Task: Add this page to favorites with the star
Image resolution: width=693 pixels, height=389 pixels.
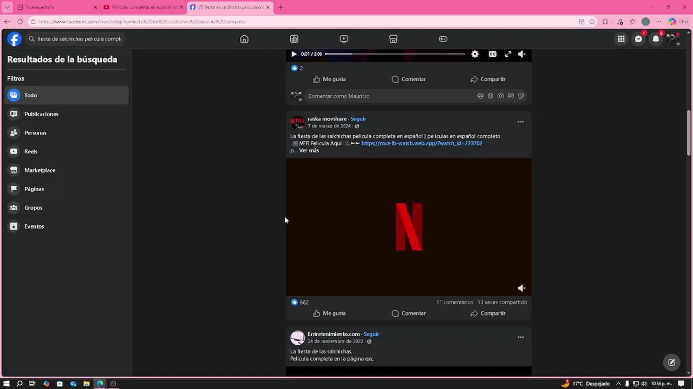Action: pos(592,22)
